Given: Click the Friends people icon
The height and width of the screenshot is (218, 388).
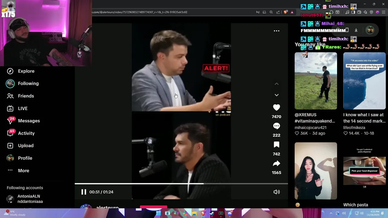Looking at the screenshot, I should 10,96.
